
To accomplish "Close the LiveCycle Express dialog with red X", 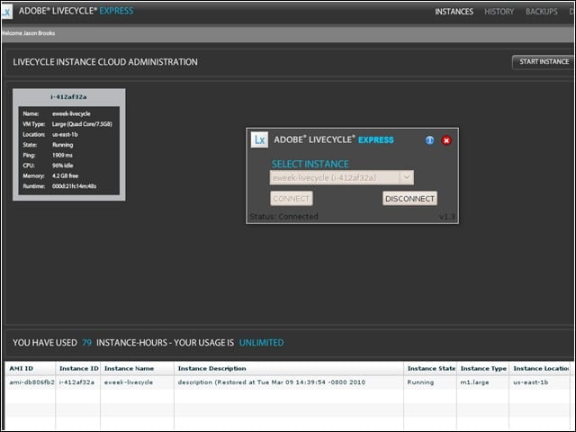I will point(446,140).
